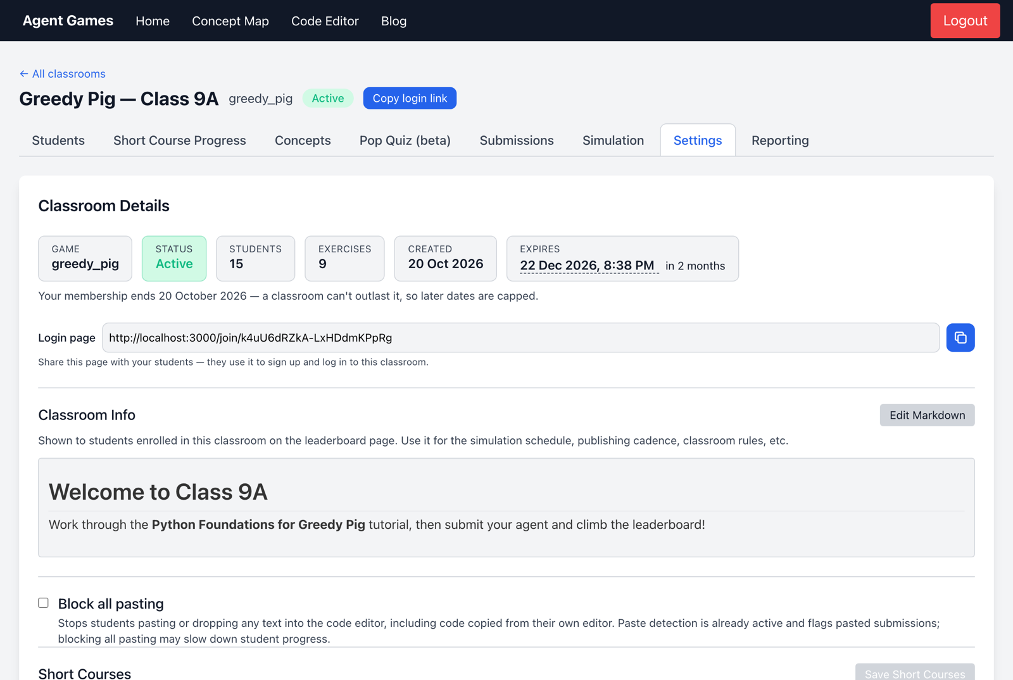Open Home in the top navigation
This screenshot has height=680, width=1013.
tap(153, 21)
